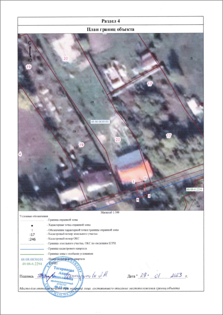Click the pink circle label 4 at map edge
This screenshot has width=223, height=315.
20,153
